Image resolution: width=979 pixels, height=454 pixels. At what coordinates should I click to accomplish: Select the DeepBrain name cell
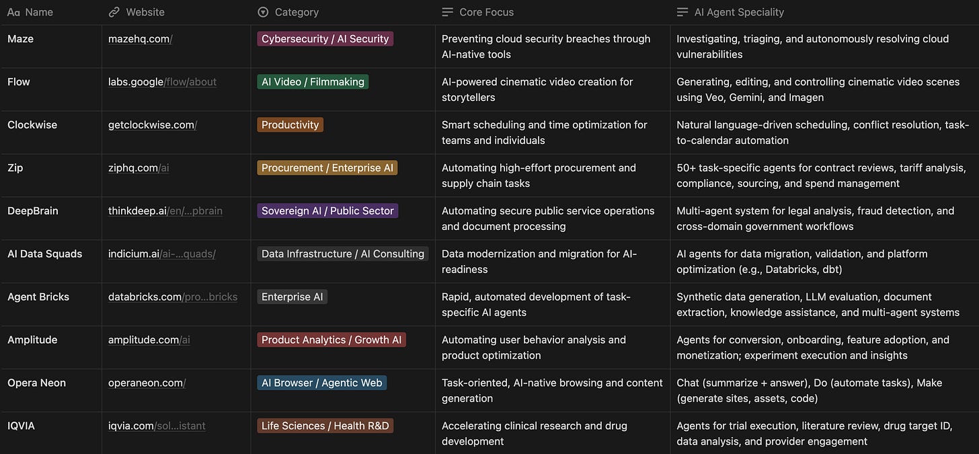pos(51,219)
